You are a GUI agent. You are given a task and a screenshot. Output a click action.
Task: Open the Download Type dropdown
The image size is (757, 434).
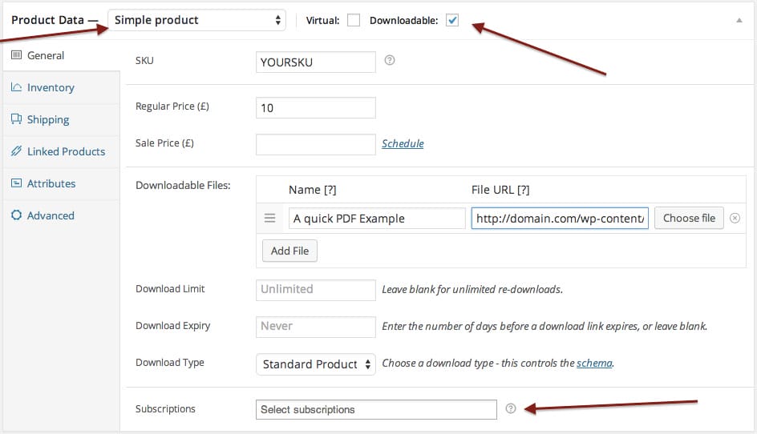[x=316, y=364]
